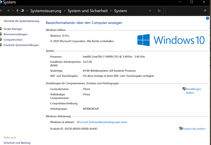The height and width of the screenshot is (145, 211).
Task: Select 64-Bit-Betriebssystem system type text
Action: [109, 71]
